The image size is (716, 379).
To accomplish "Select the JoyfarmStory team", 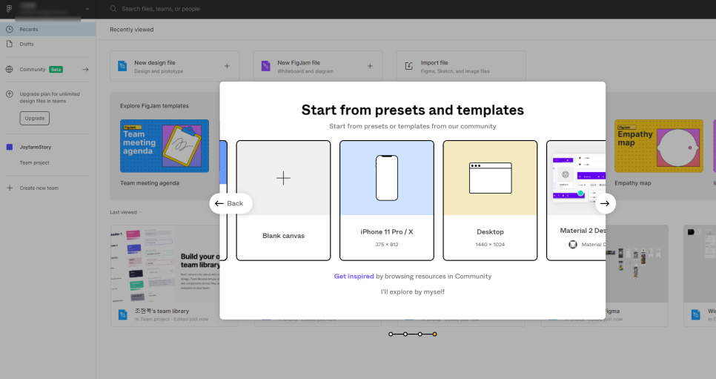I will (x=35, y=147).
